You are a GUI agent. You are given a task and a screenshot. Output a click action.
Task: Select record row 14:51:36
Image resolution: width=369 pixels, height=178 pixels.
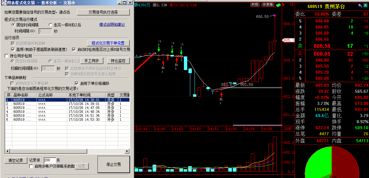(67, 116)
